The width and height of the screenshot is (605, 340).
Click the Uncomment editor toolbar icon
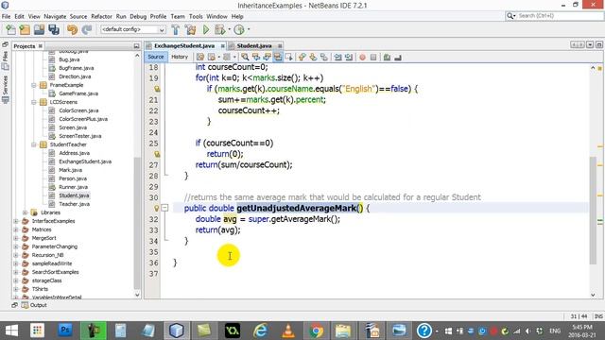[x=397, y=57]
